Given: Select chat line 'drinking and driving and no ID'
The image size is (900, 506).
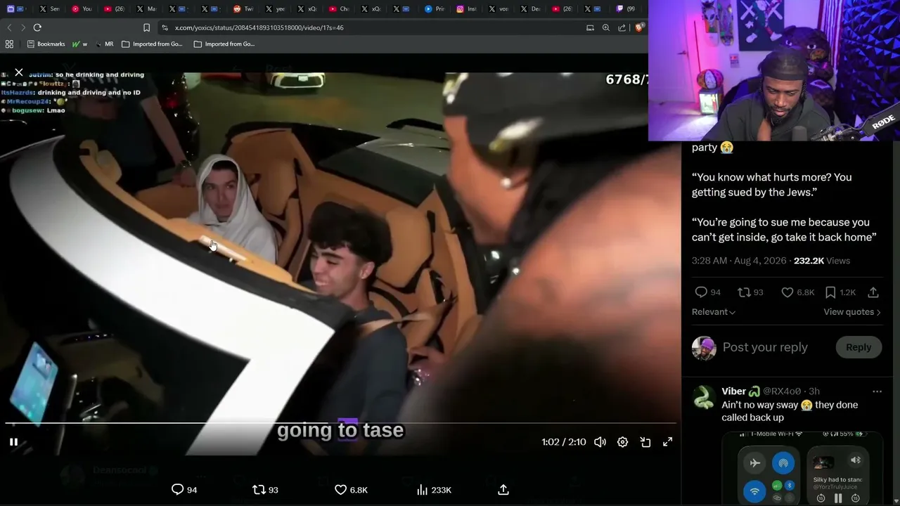Looking at the screenshot, I should coord(89,93).
